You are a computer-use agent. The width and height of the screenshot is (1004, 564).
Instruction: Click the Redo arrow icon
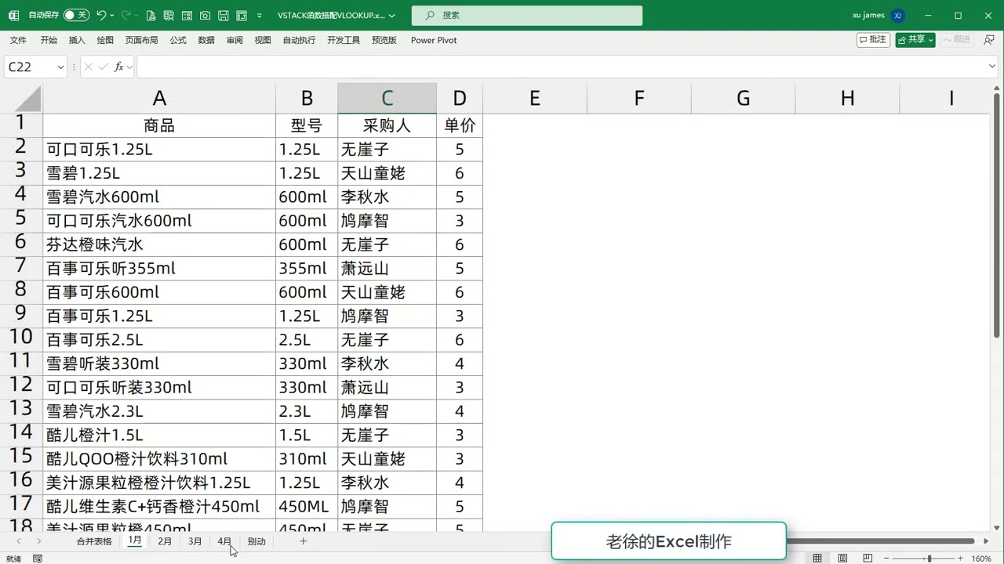125,15
